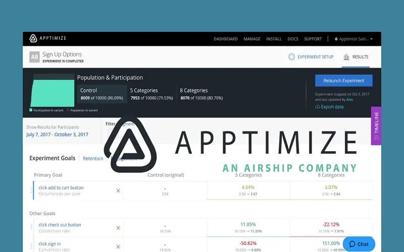Click the Experiment Goals heading
This screenshot has width=404, height=252.
point(53,158)
